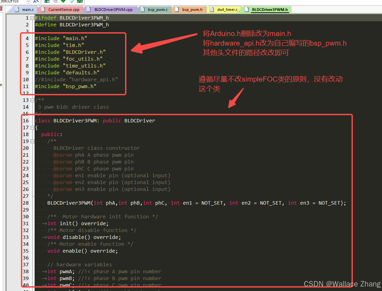Click the green window panel toolbar icon

[47, 2]
